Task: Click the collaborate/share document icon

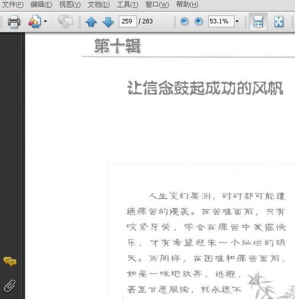Action: click(x=34, y=21)
